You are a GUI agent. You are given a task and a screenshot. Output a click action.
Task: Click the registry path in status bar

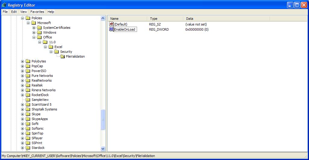78,156
